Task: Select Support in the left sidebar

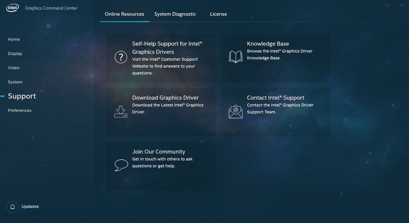Action: (22, 96)
